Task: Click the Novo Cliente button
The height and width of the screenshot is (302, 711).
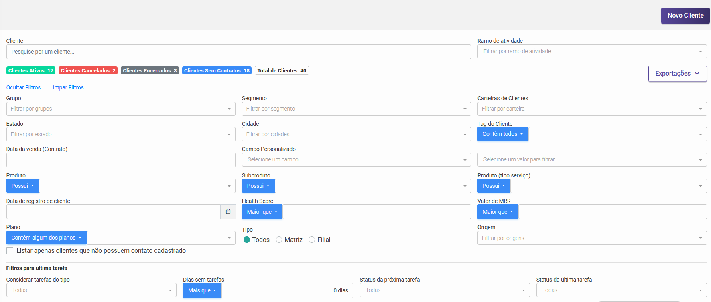Action: 685,16
